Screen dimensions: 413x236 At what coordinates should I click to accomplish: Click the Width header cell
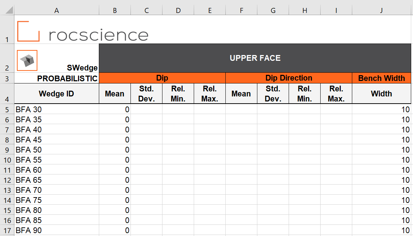coord(381,94)
